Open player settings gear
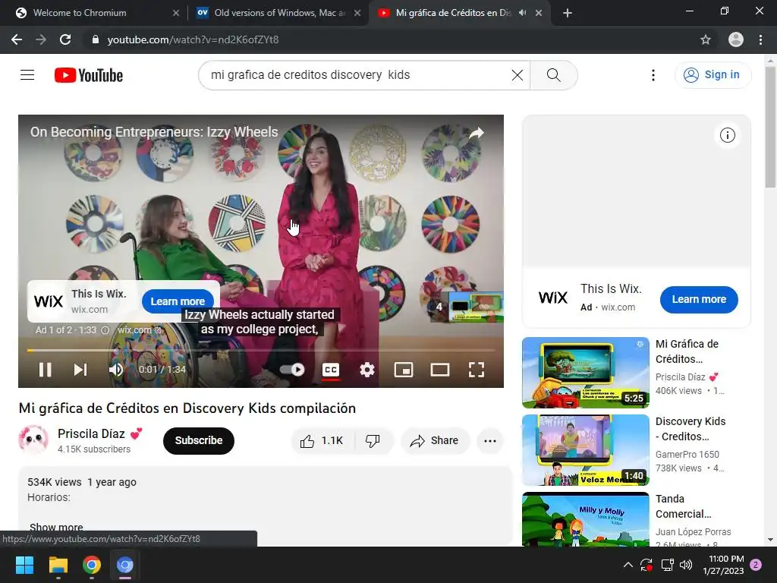Viewport: 777px width, 583px height. [367, 370]
